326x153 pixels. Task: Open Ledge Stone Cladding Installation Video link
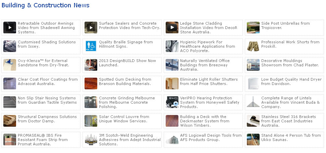pos(209,28)
